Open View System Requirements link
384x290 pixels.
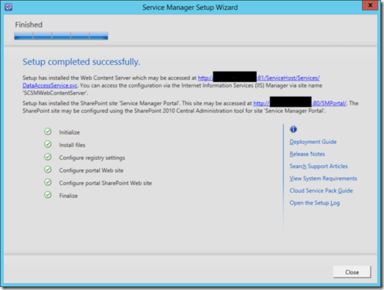point(323,178)
